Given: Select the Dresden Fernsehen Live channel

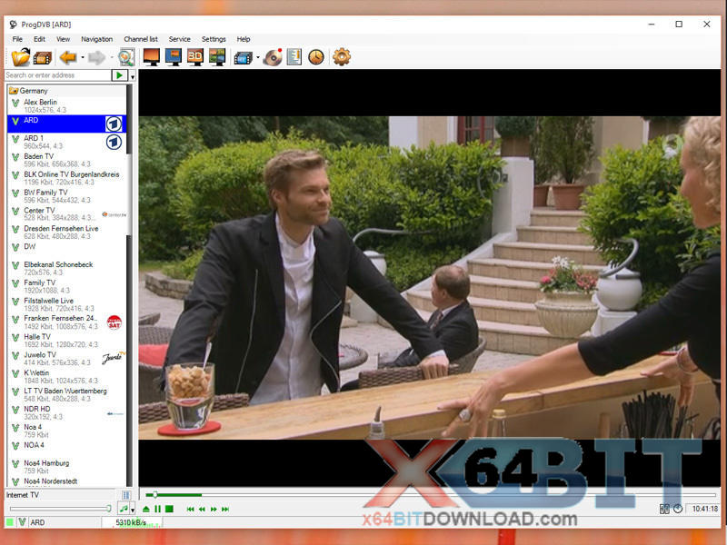Looking at the screenshot, I should pyautogui.click(x=66, y=233).
